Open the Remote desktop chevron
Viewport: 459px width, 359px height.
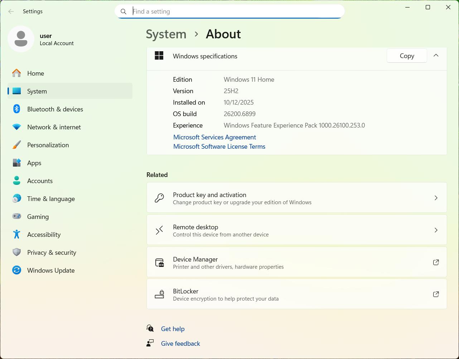(x=436, y=230)
